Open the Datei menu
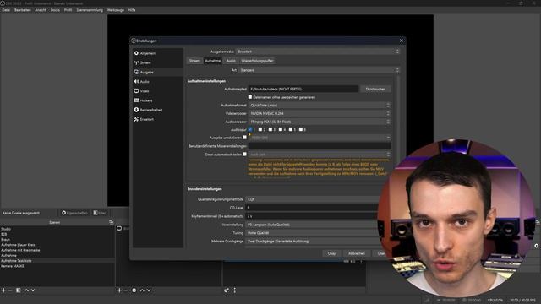Image resolution: width=541 pixels, height=304 pixels. tap(6, 10)
